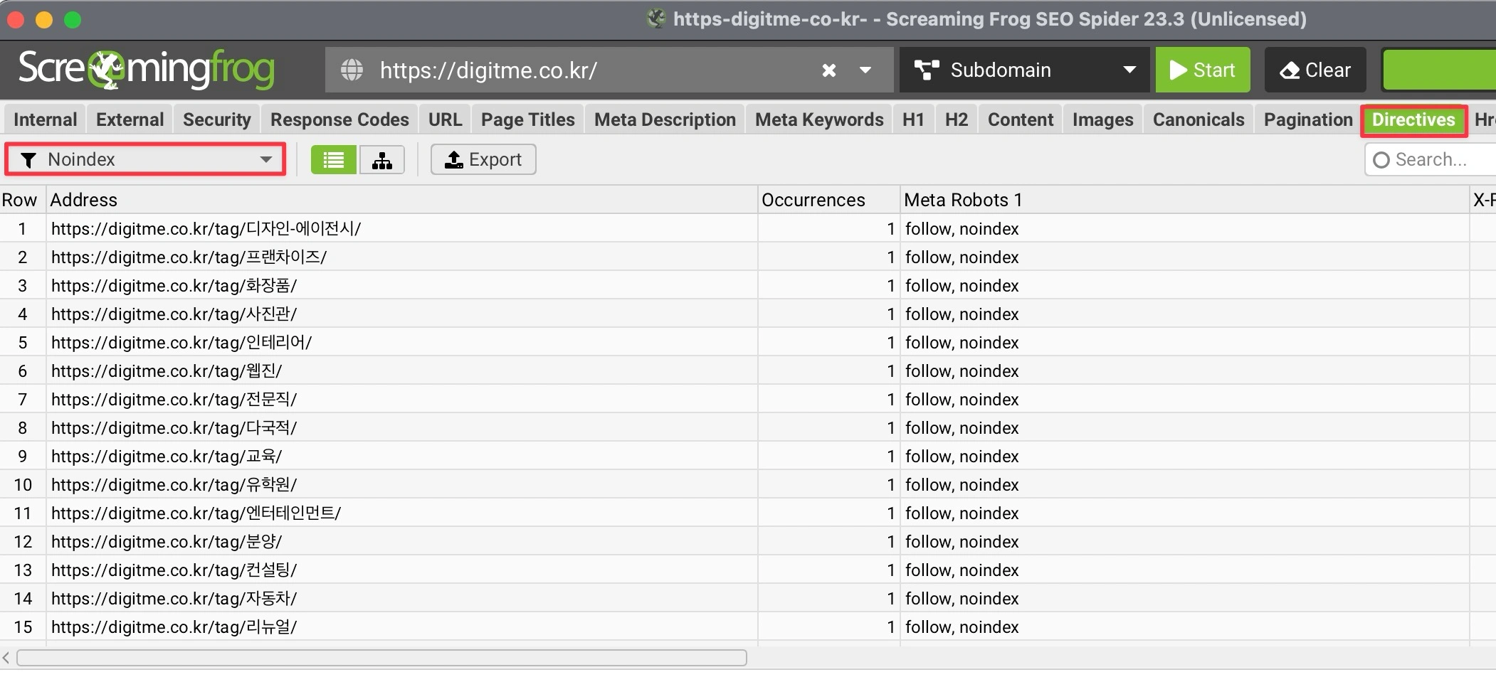The width and height of the screenshot is (1496, 677).
Task: Click the left scroll arrow of scrollbar
Action: [6, 658]
